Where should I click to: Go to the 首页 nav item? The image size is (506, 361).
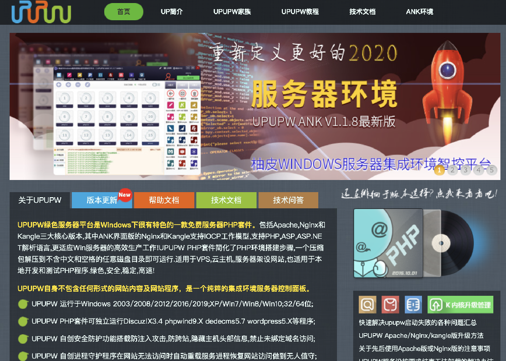tap(123, 12)
